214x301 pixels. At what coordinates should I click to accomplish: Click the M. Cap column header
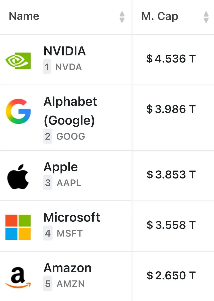click(x=160, y=17)
